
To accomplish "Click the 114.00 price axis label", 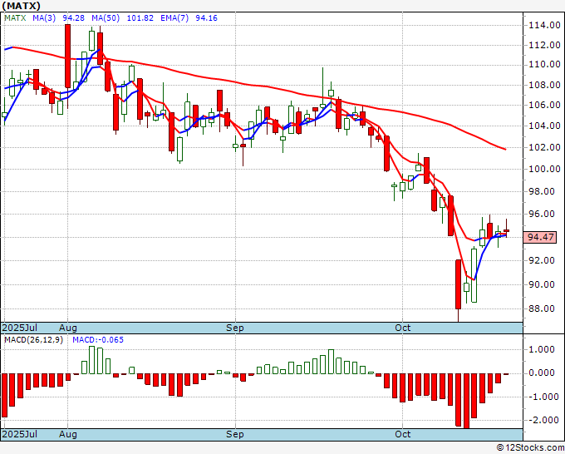I will [x=544, y=25].
